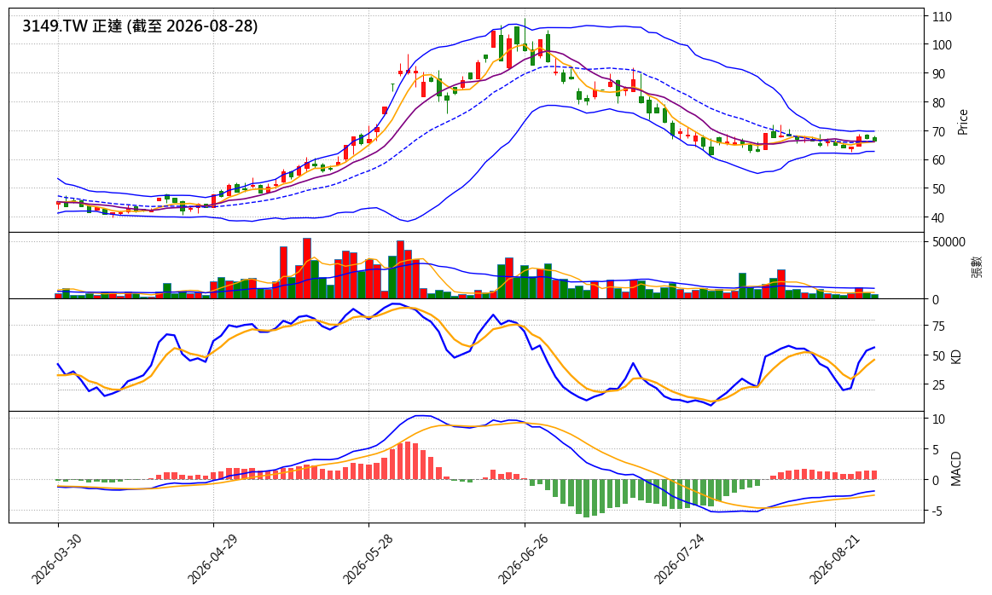
Task: Click the 2026-03-30 date label
Action: [55, 559]
